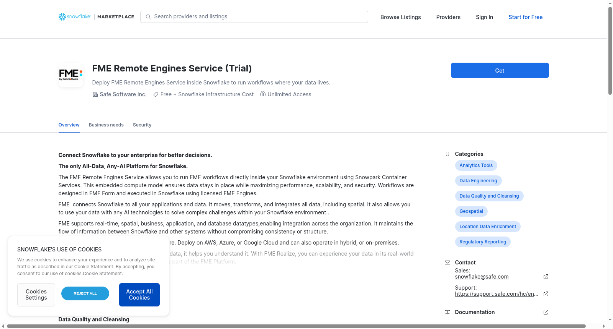
Task: Select the Overview tab
Action: (x=69, y=125)
